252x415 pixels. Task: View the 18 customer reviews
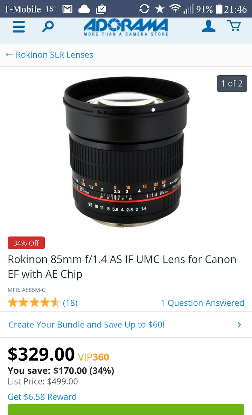70,303
